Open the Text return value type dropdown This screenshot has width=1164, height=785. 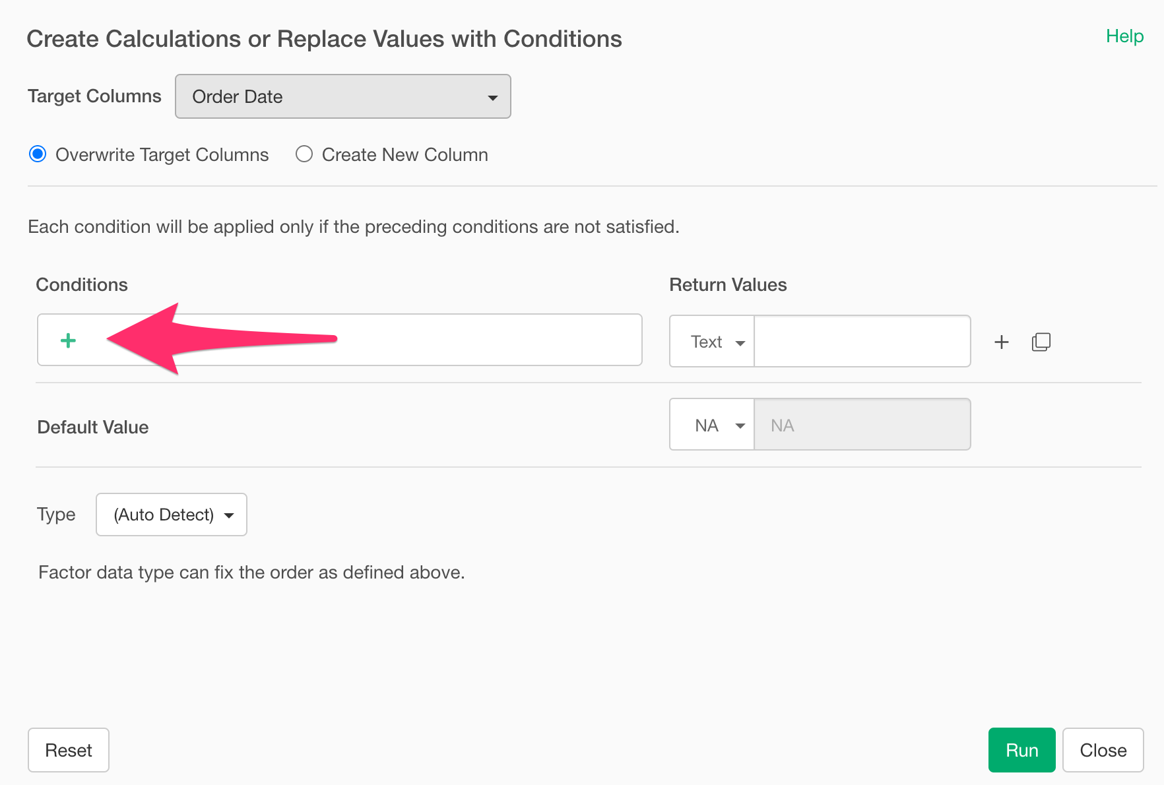(712, 342)
